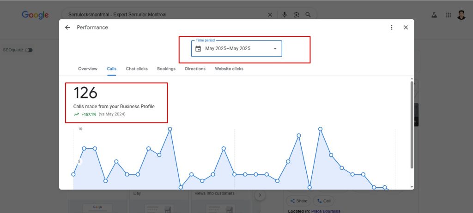Click the Share button behind the dialog
Screen dimensions: 473x213
(298, 201)
